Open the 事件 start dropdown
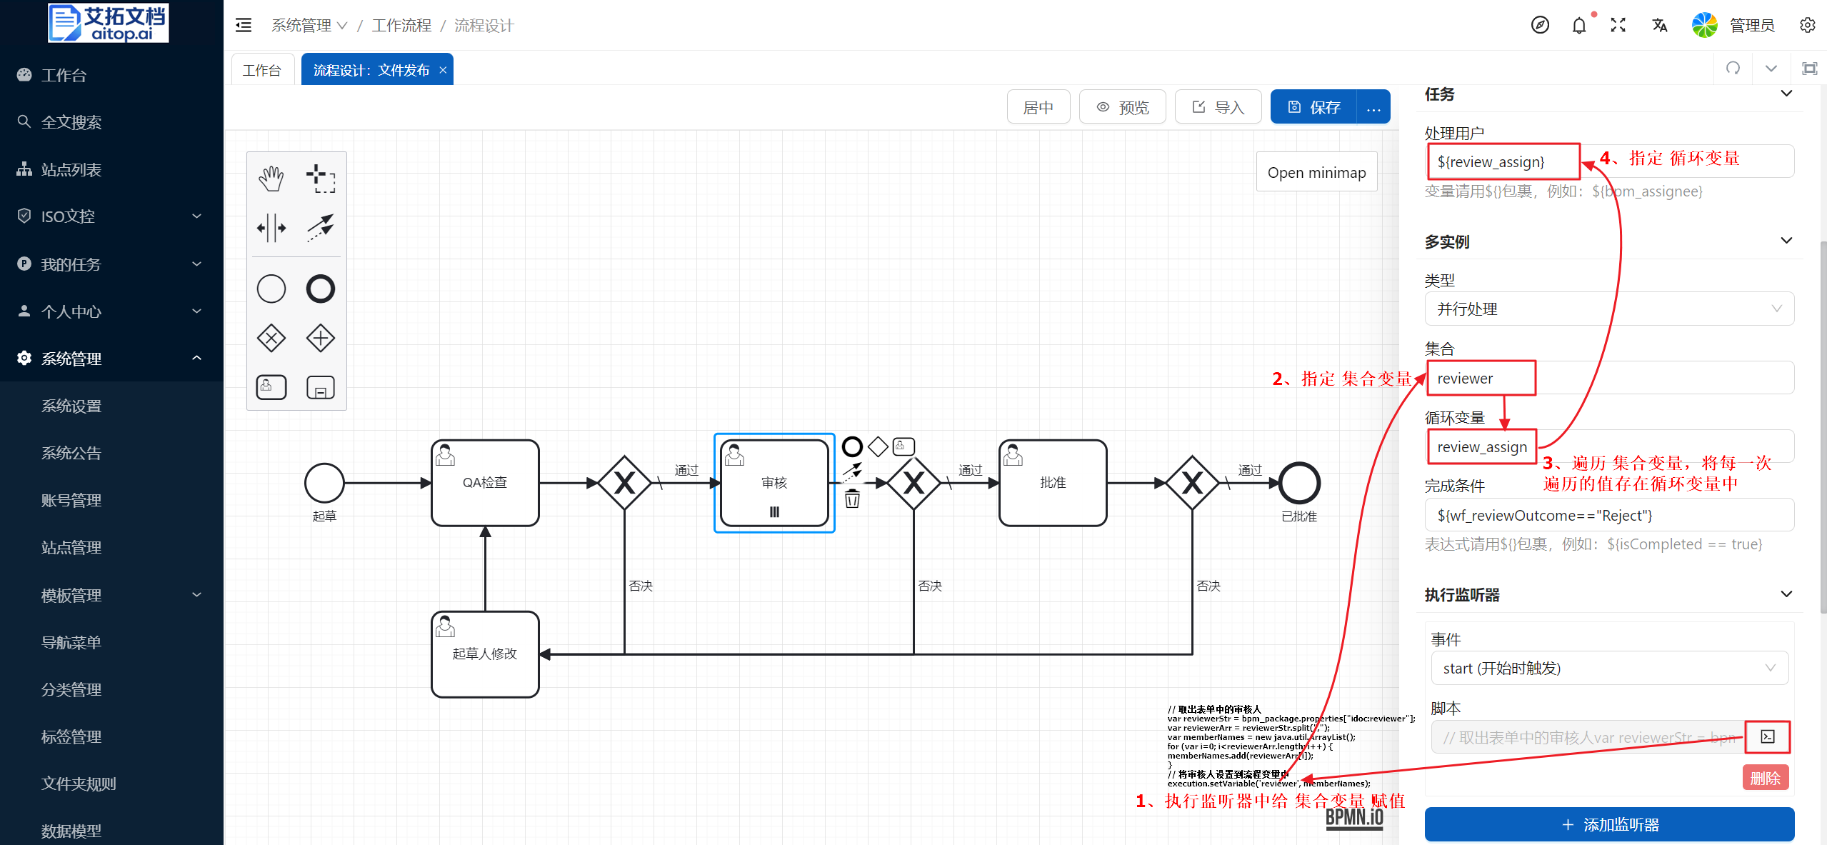Viewport: 1827px width, 845px height. (x=1608, y=668)
